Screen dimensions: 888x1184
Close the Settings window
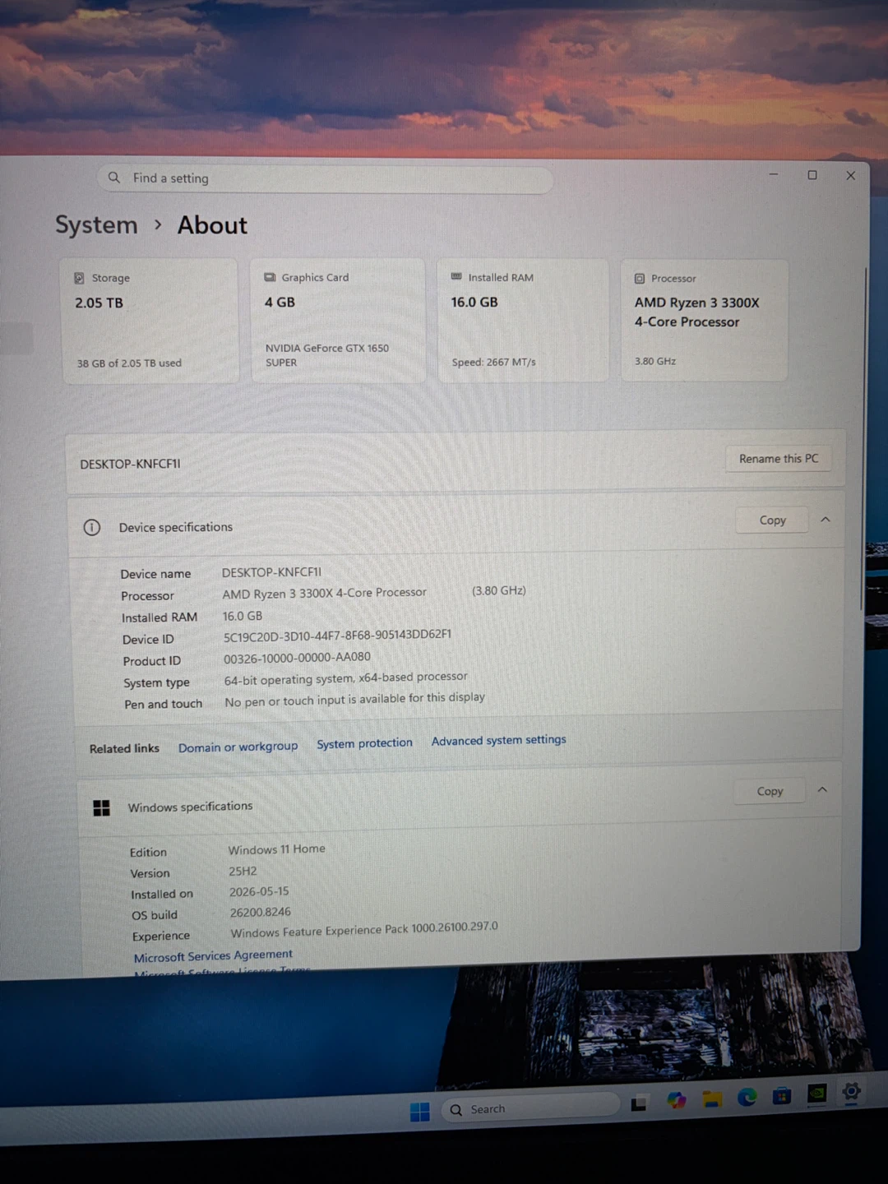point(850,175)
